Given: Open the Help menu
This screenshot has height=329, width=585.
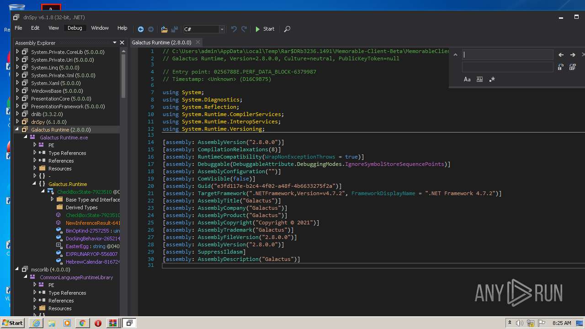Looking at the screenshot, I should (x=122, y=28).
